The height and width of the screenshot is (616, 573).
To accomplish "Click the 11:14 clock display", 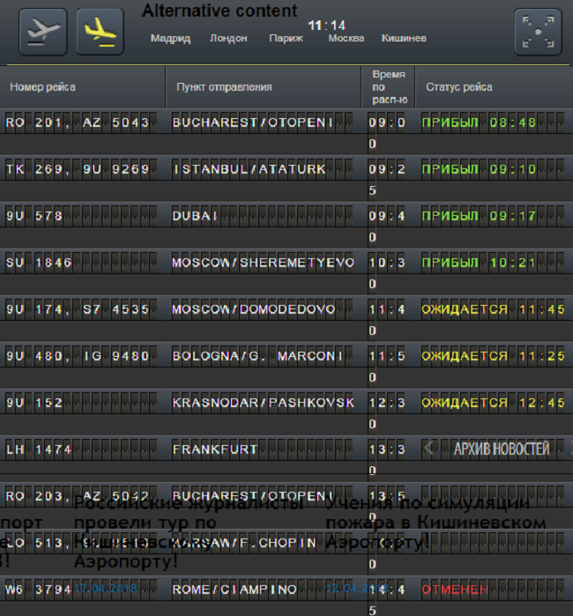I will click(326, 26).
